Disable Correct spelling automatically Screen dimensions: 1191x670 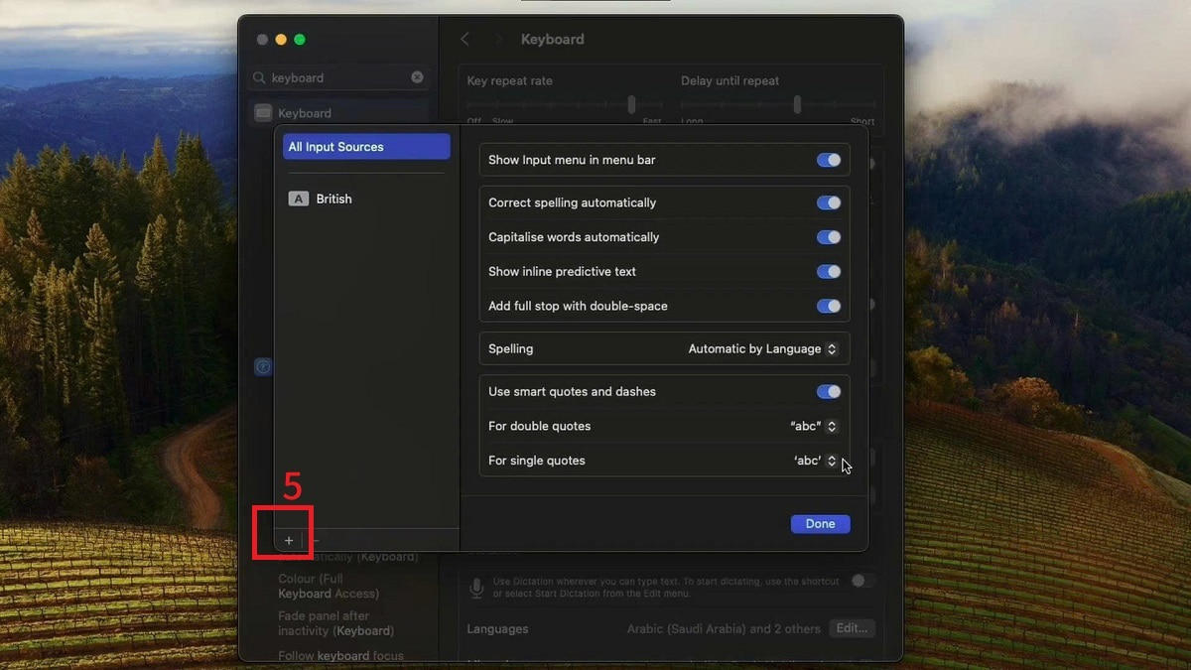pos(829,202)
